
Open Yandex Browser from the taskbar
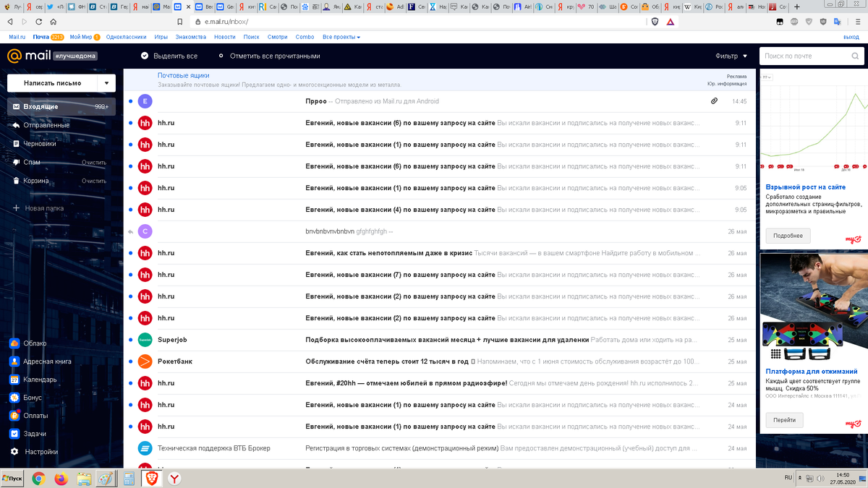(x=174, y=479)
